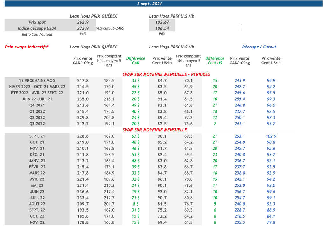Click the SWAP SUR MOYENNE MENSUELLE - PÉRIODES title
The image size is (326, 226).
[x=166, y=74]
